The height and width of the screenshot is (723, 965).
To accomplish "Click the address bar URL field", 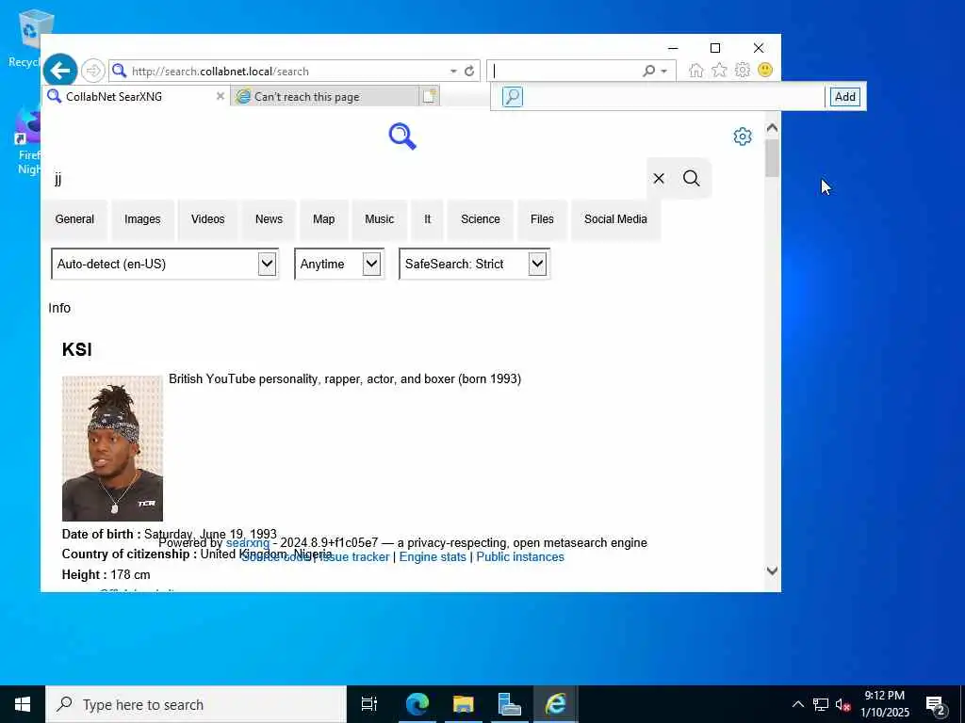I will [x=286, y=72].
